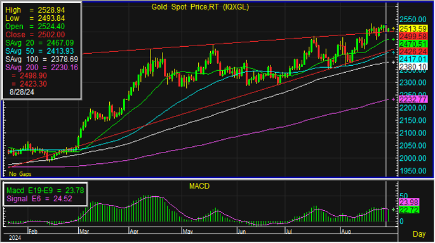This screenshot has height=243, width=435.
Task: Click the Mar marker on the time axis
Action: coord(84,232)
